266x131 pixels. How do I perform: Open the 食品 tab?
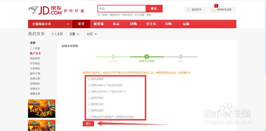click(x=116, y=24)
